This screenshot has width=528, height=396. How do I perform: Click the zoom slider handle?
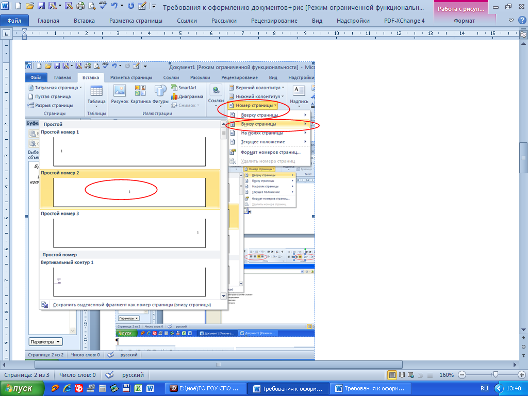(495, 375)
